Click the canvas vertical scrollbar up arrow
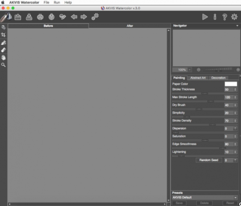This screenshot has width=241, height=206. (169, 30)
